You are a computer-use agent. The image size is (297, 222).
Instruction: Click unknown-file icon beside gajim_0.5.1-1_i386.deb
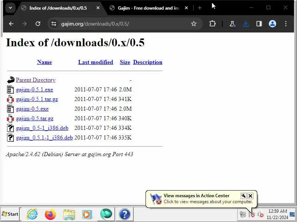click(10, 138)
